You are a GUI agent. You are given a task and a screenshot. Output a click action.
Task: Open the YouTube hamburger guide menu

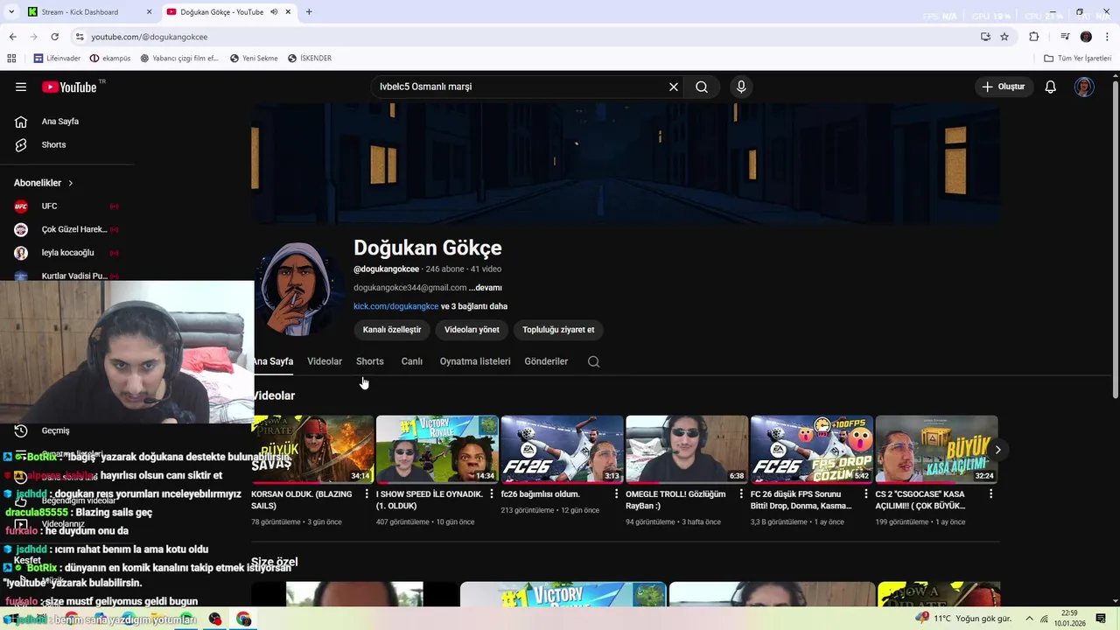21,87
